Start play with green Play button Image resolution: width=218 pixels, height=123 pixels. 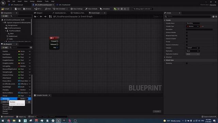tap(115, 9)
